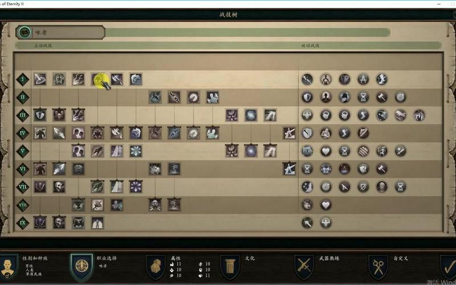Select the tier IX skull ability icon

[x=59, y=223]
